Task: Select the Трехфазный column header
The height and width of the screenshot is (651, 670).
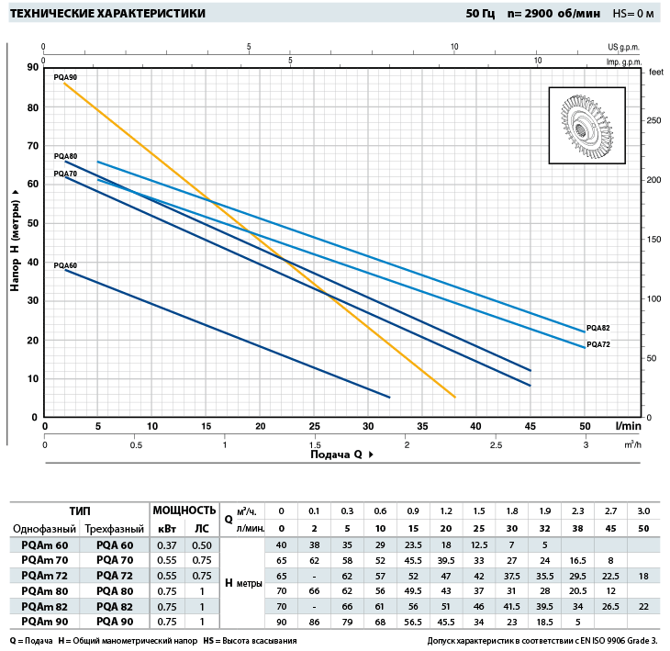Action: coord(113,529)
